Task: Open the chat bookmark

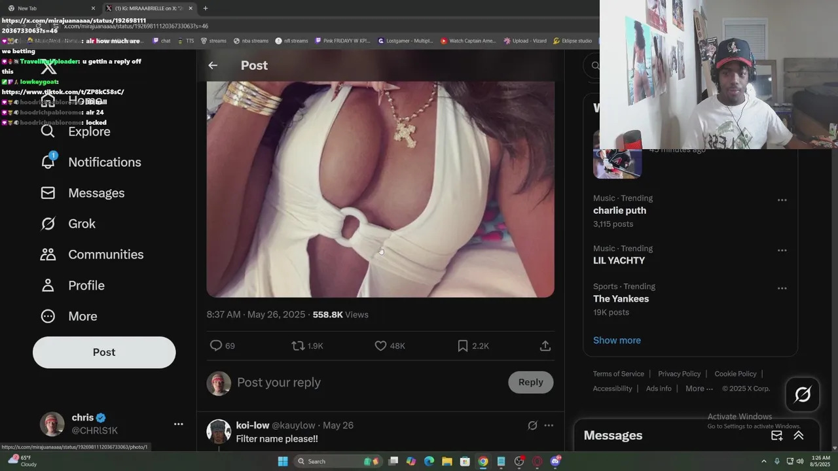Action: (x=161, y=41)
